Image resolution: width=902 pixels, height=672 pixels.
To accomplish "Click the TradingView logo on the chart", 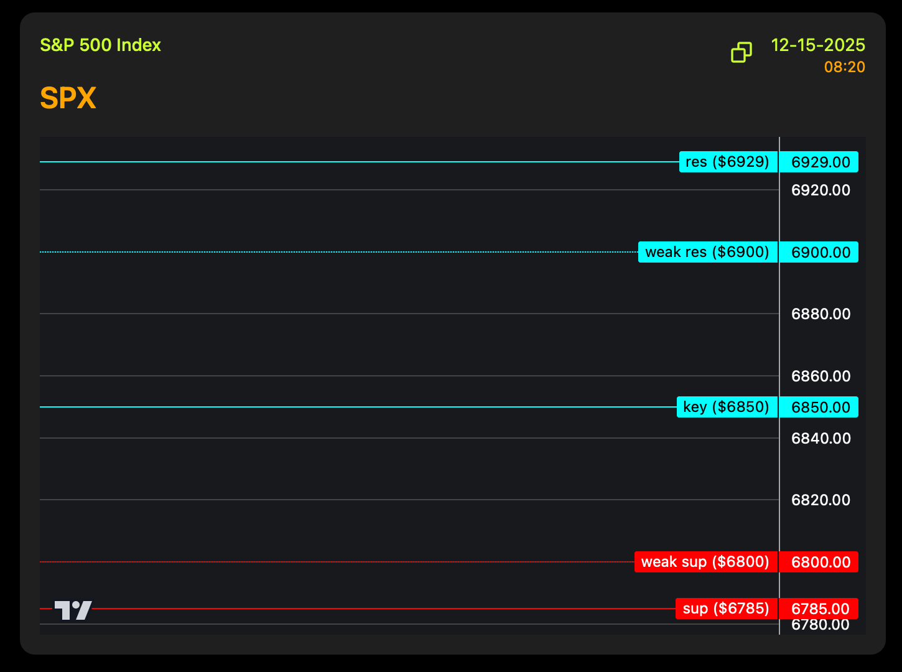I will [73, 610].
